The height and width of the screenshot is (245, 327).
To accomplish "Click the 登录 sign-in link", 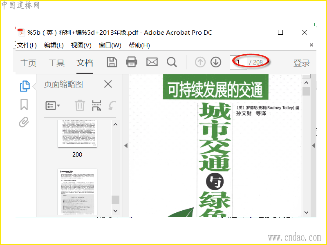I will coord(302,63).
